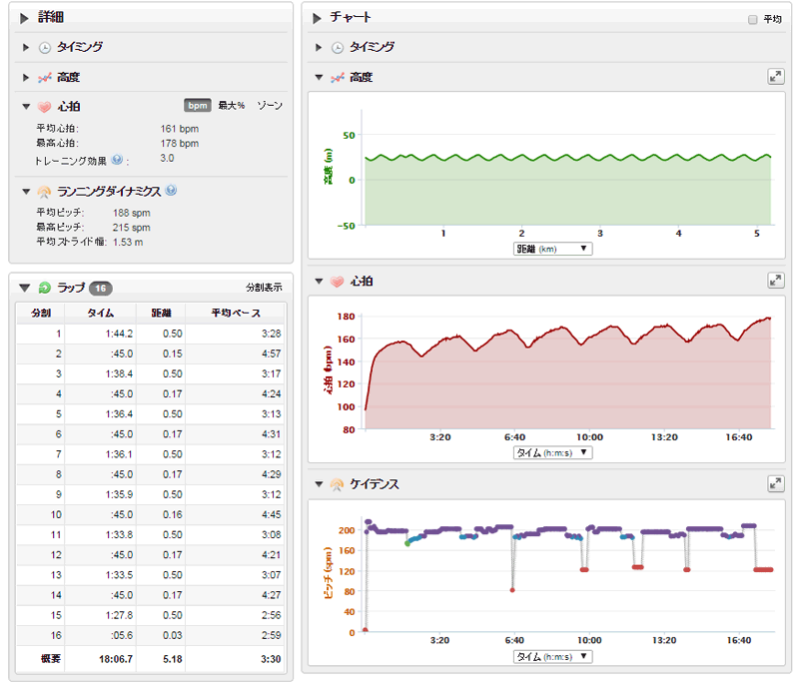Expand the cadence chart to full size
This screenshot has width=799, height=685.
[x=775, y=483]
